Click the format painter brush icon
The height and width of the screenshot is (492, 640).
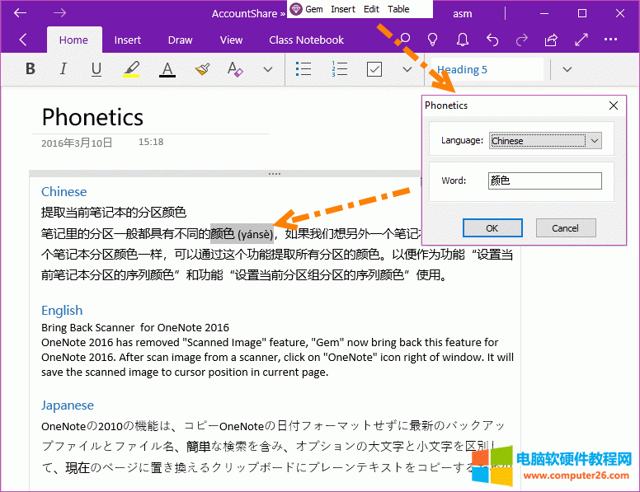[x=203, y=70]
